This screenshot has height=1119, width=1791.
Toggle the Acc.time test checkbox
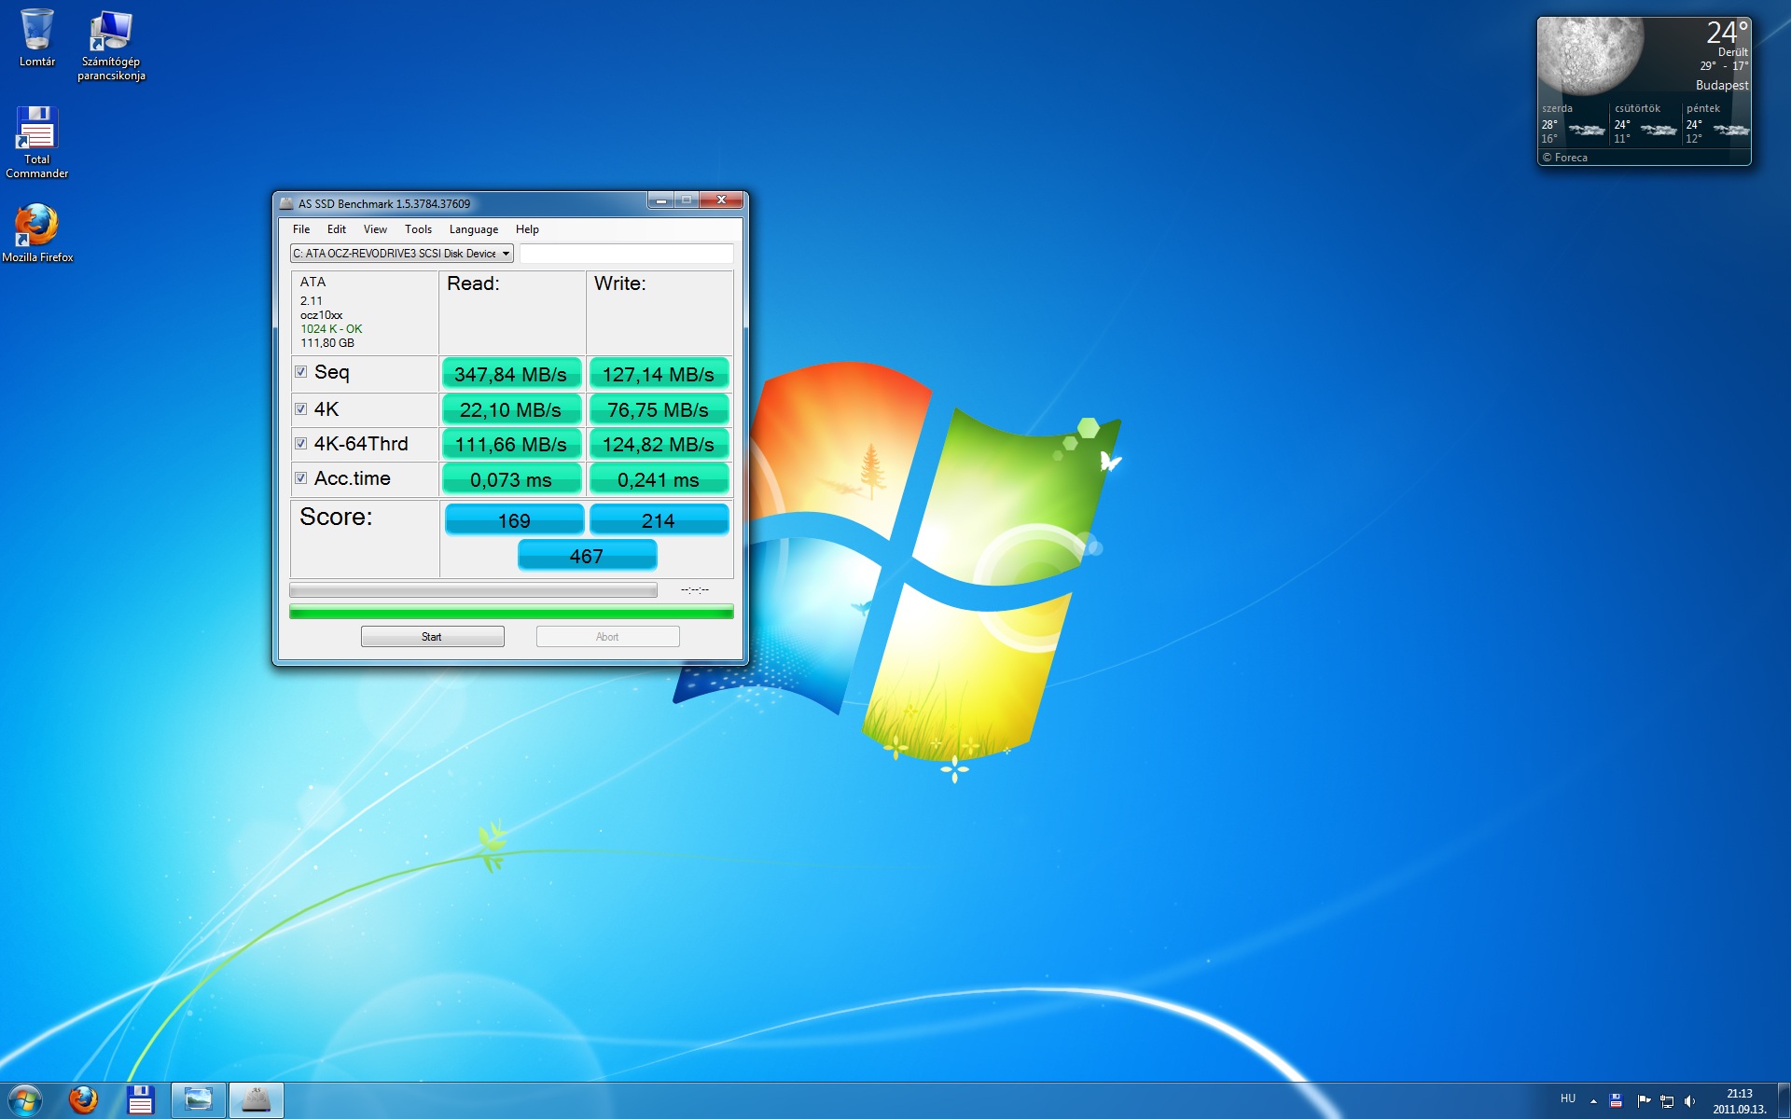[301, 478]
